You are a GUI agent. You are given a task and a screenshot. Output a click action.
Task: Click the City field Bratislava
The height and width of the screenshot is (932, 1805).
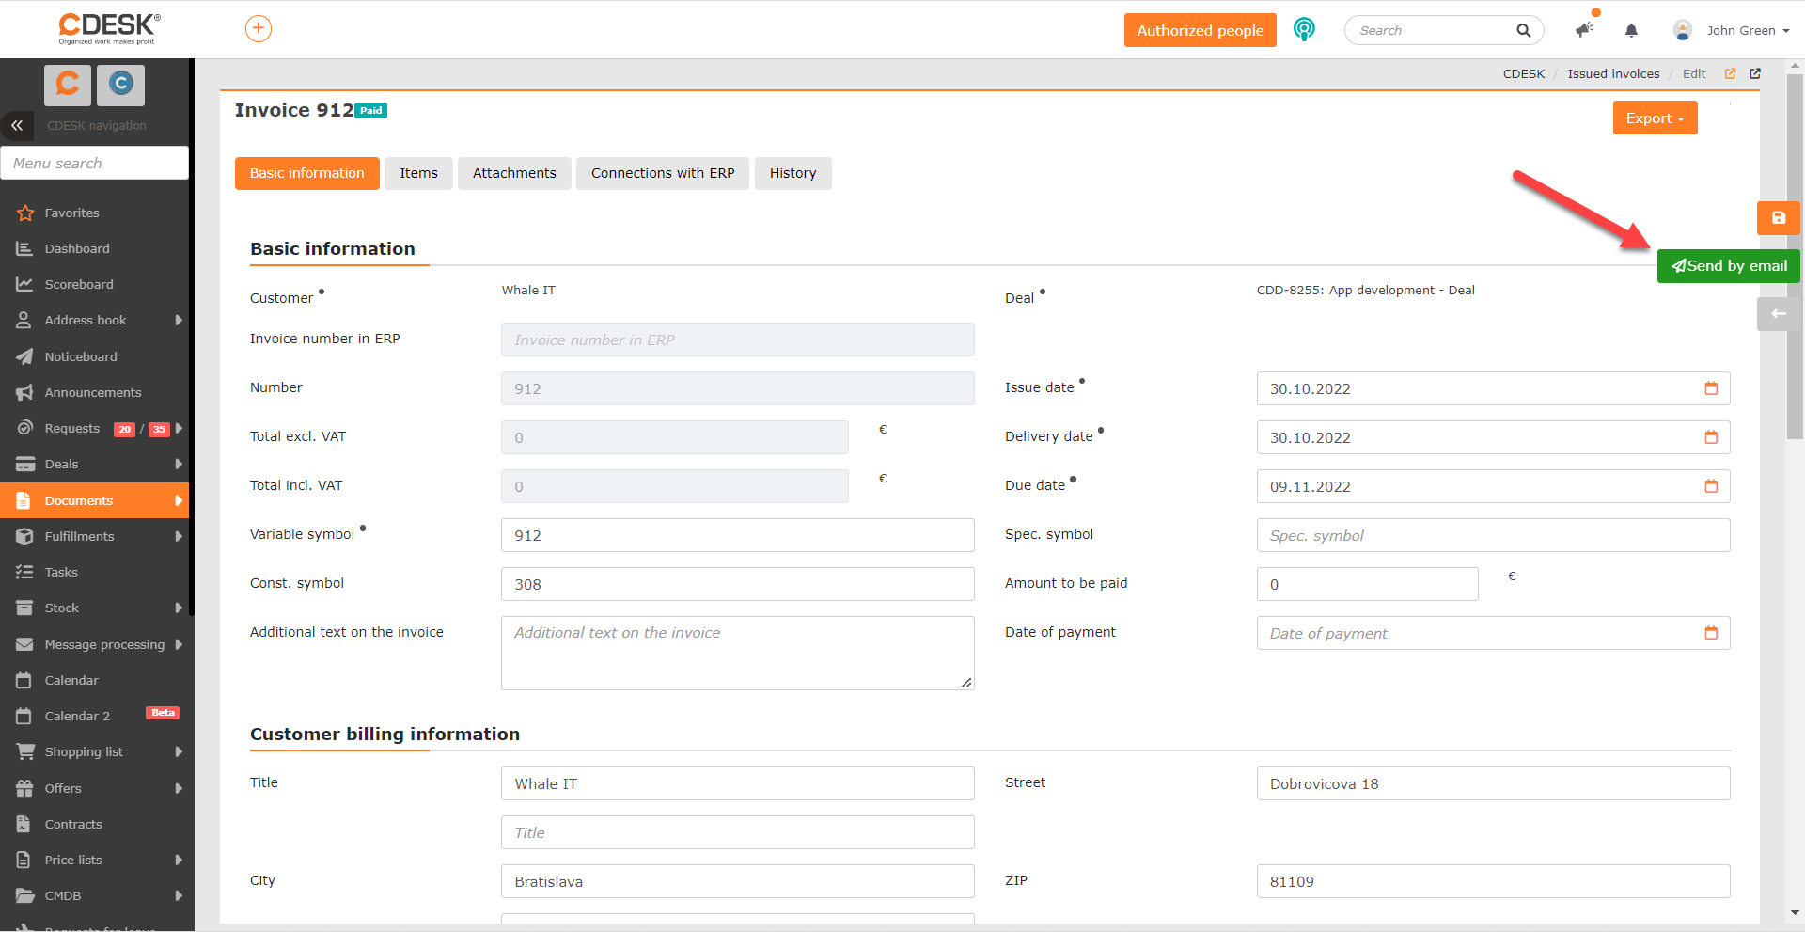738,881
